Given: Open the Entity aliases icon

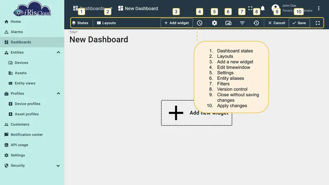Looking at the screenshot, I should (228, 23).
